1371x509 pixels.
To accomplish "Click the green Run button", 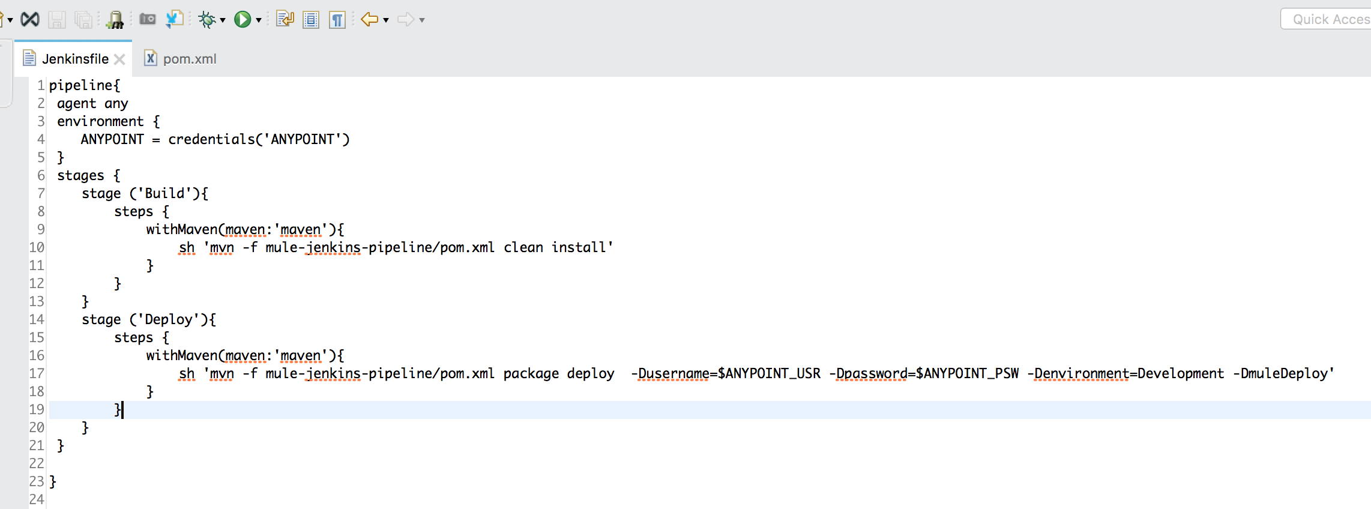I will coord(243,20).
